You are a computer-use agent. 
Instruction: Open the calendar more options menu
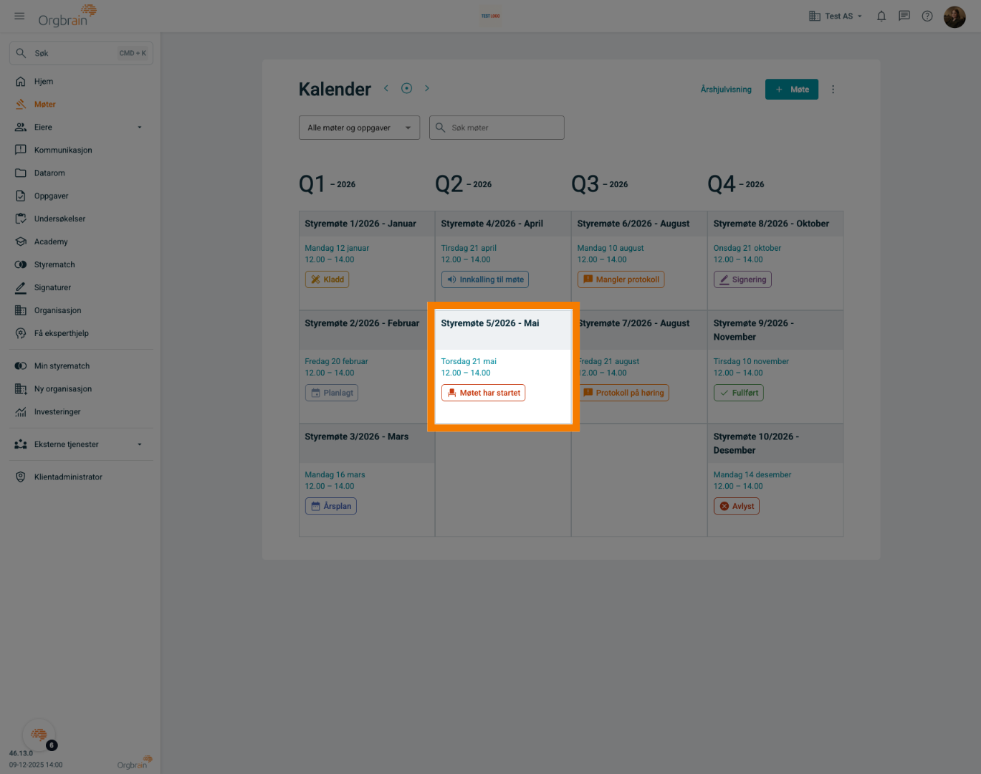coord(833,90)
